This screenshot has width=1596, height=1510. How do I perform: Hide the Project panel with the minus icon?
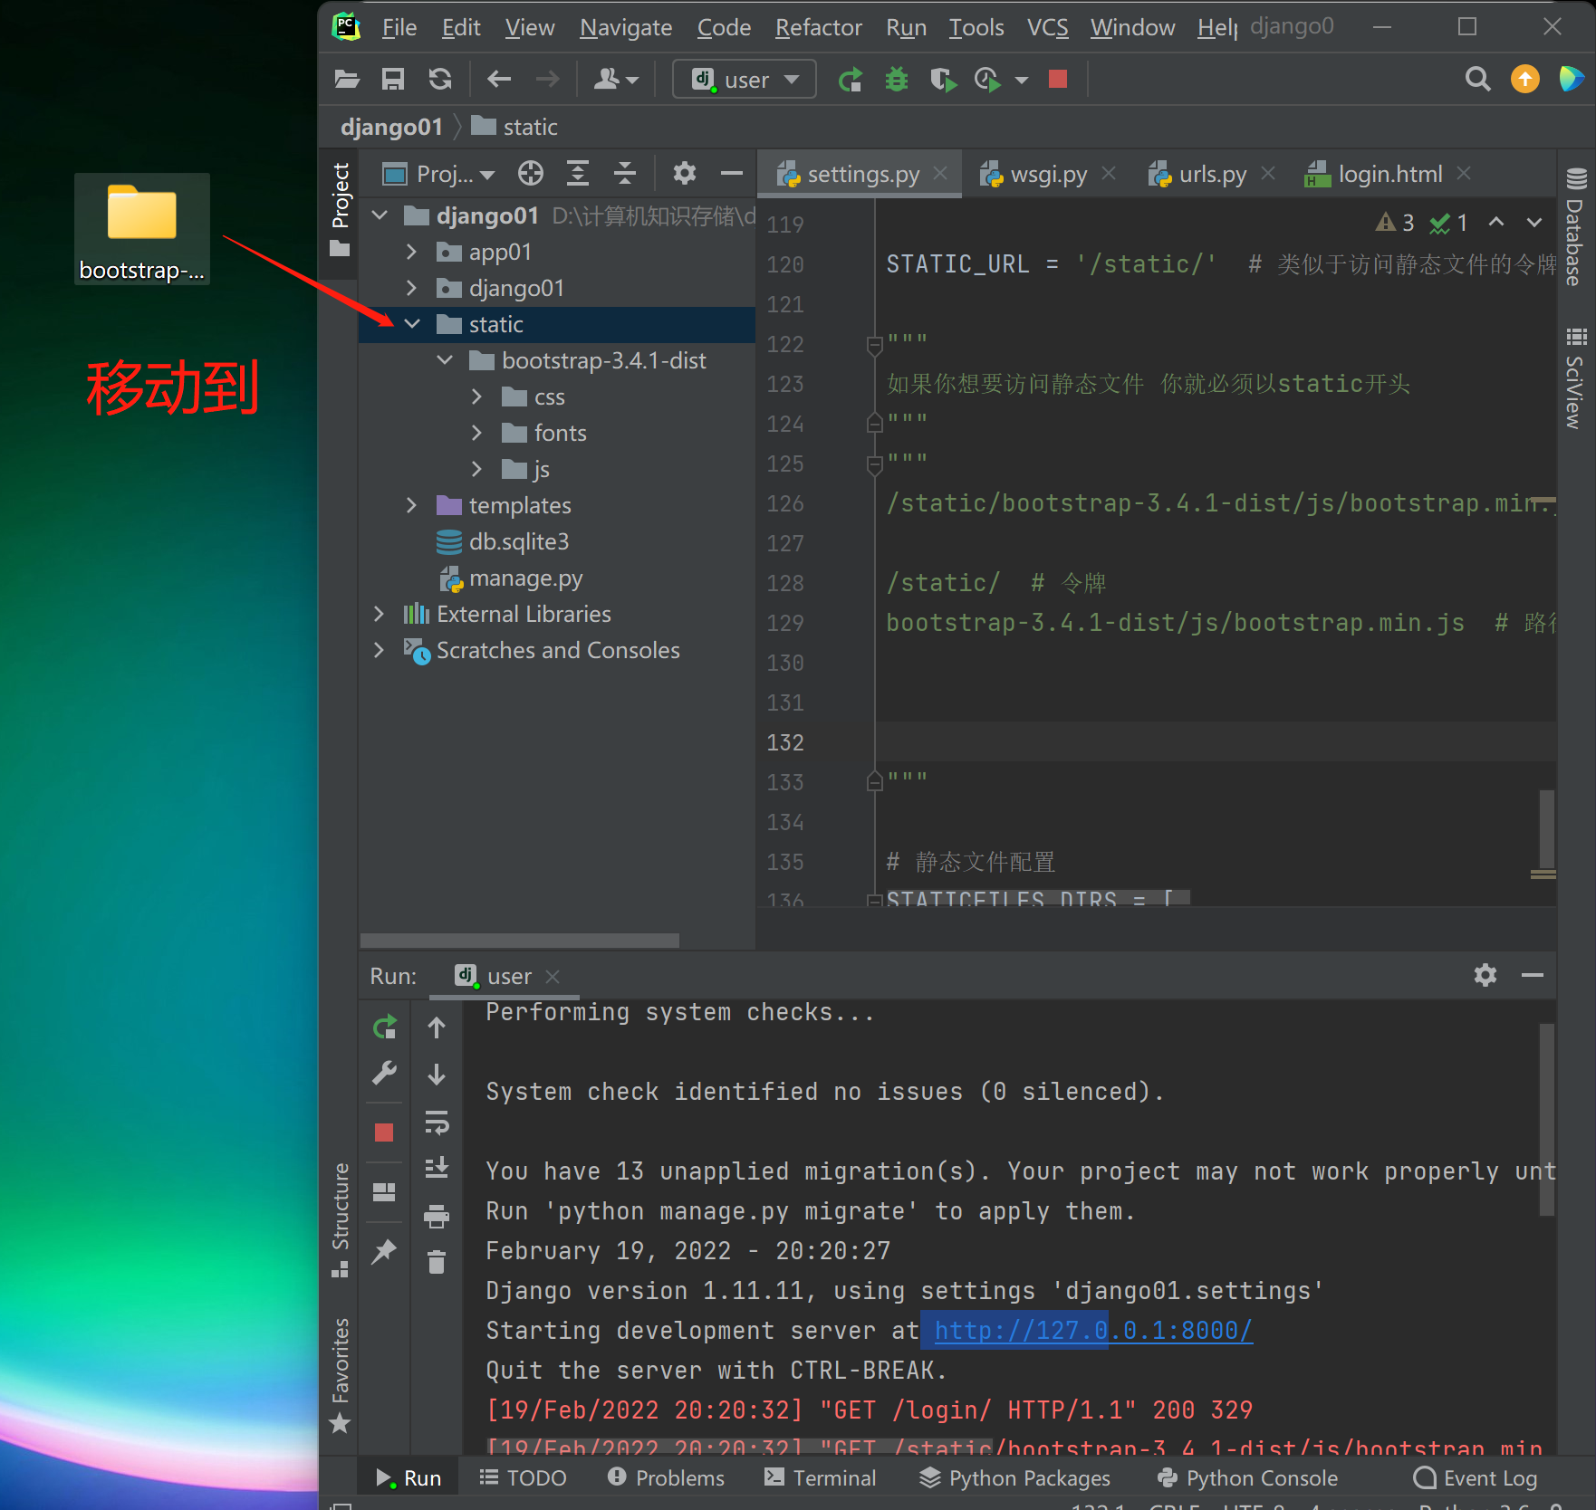[732, 173]
